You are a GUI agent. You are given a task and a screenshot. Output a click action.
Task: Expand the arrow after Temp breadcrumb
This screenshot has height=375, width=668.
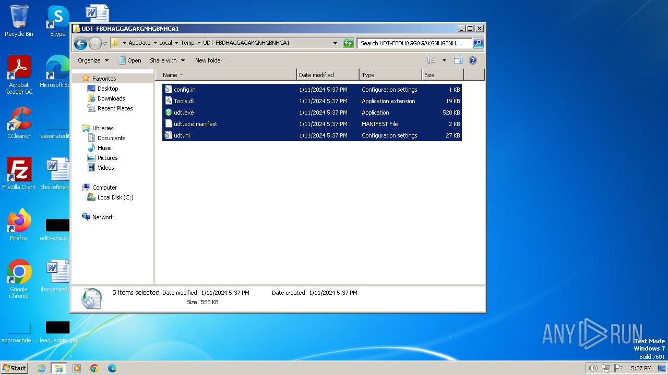tap(198, 43)
